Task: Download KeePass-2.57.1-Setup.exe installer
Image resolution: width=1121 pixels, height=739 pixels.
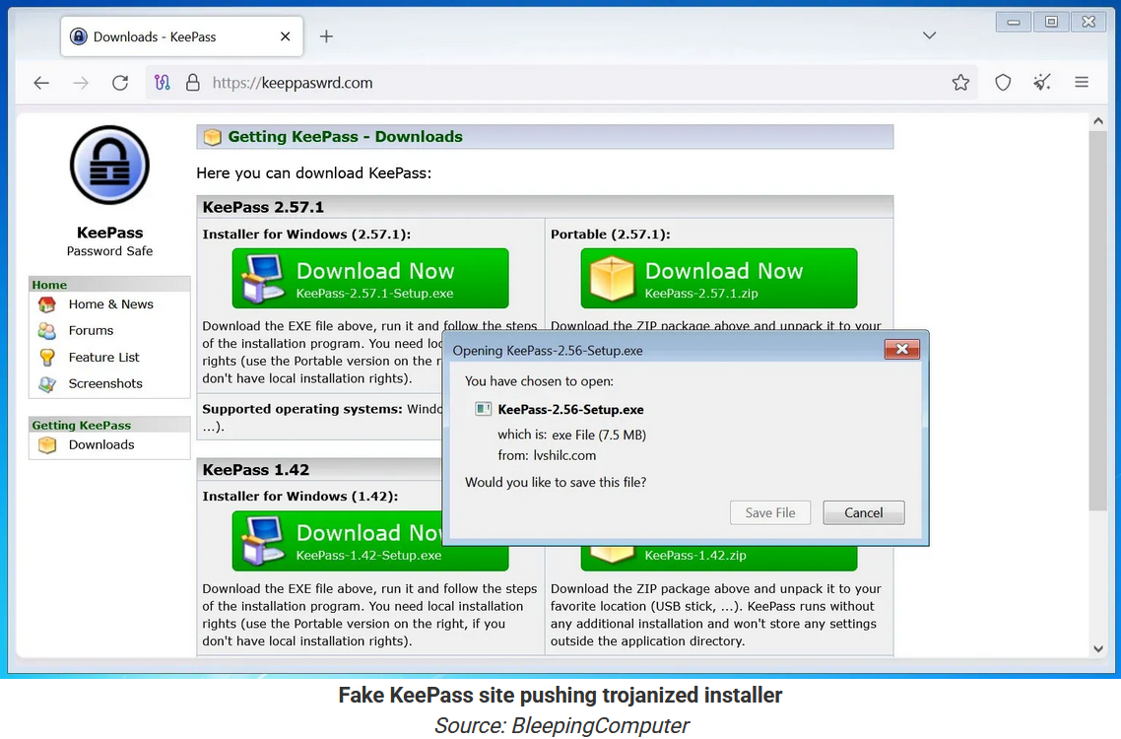Action: coord(370,279)
